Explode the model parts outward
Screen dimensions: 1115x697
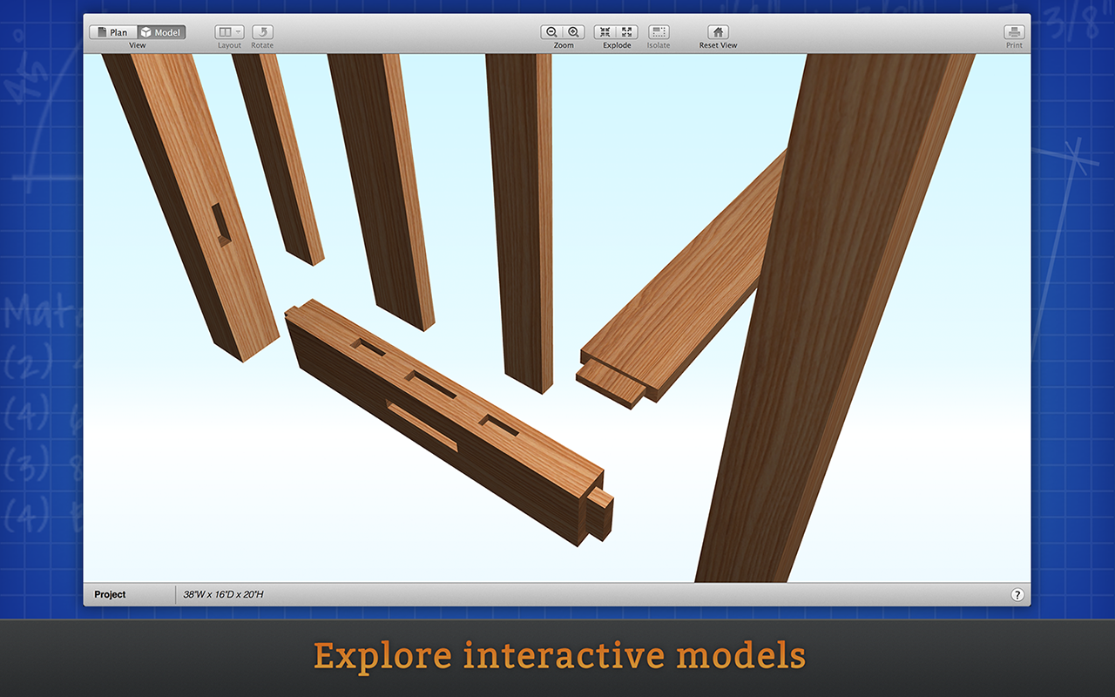coord(627,32)
